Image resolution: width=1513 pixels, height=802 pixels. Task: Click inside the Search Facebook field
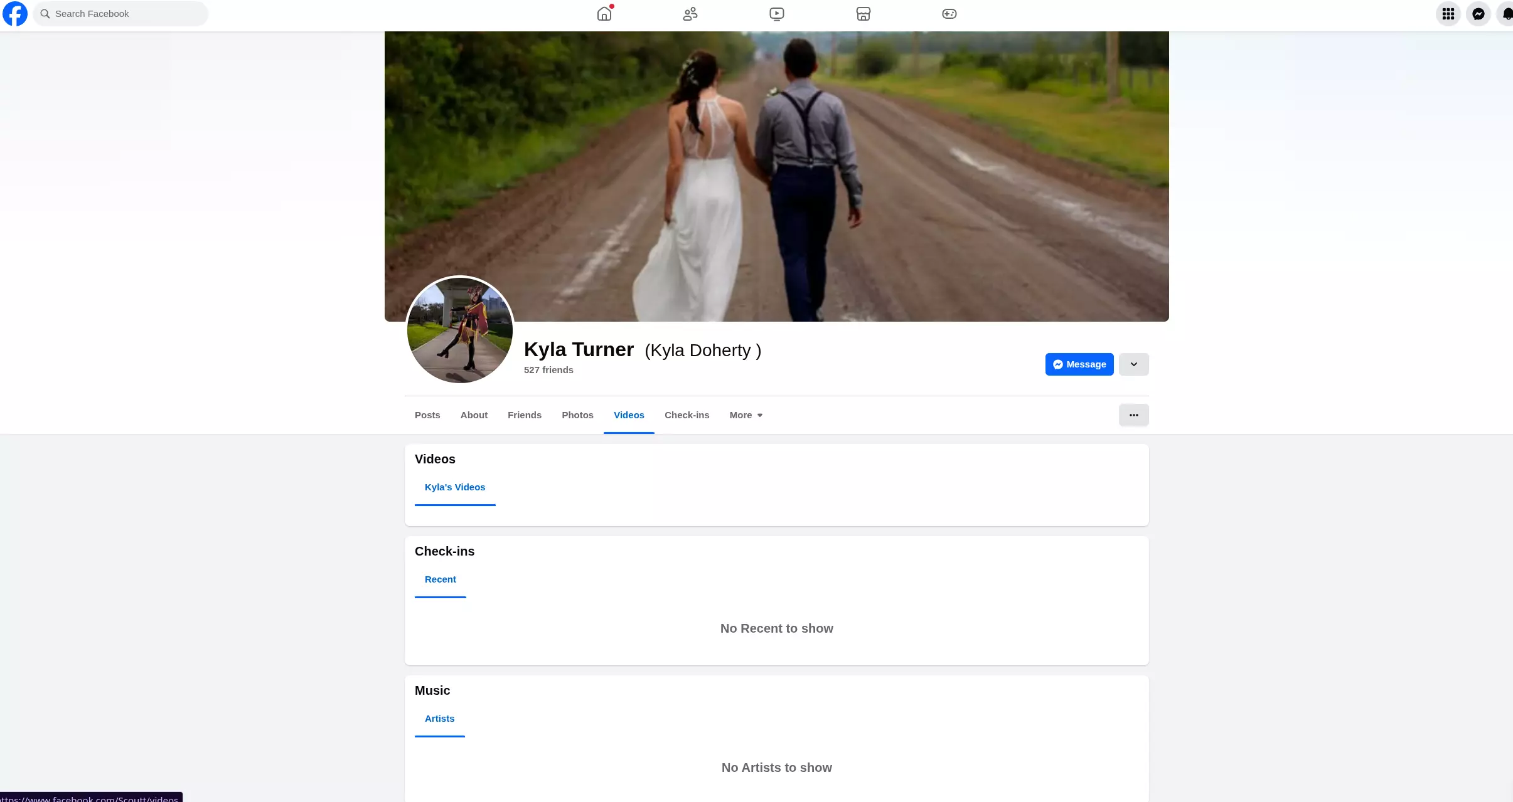pos(120,14)
